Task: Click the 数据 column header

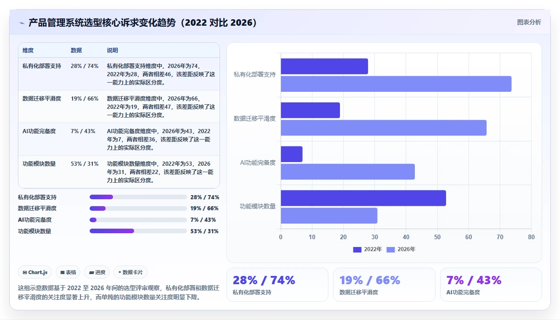Action: (x=76, y=50)
